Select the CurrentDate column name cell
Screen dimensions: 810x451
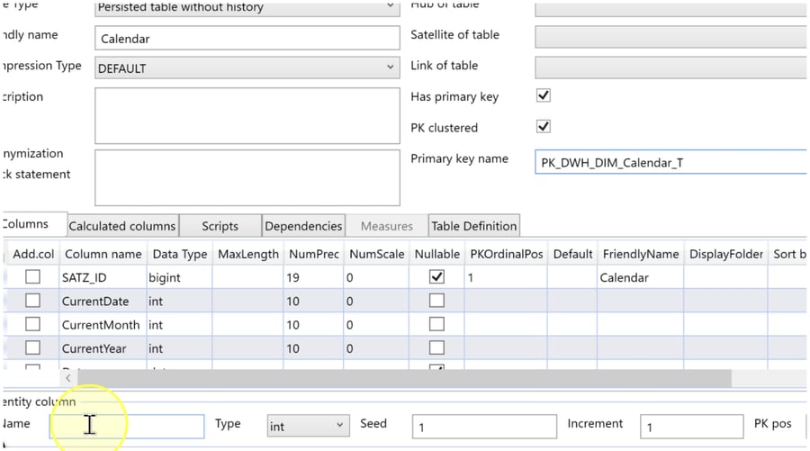[103, 302]
